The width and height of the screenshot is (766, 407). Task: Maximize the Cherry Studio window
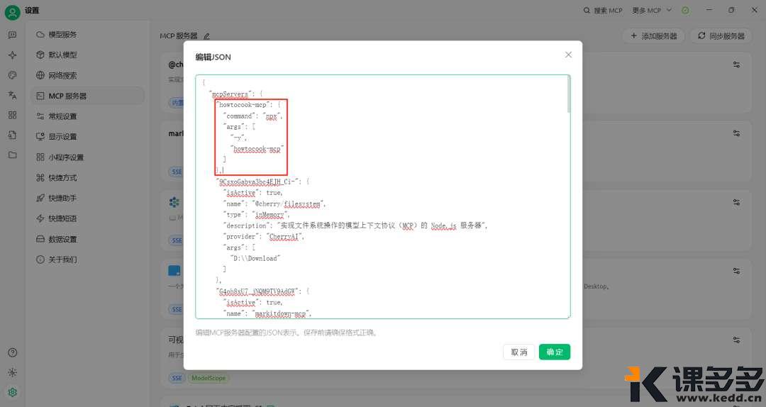click(x=731, y=10)
